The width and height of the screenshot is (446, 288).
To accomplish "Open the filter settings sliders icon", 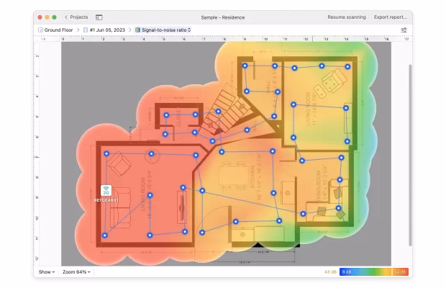I will point(404,30).
